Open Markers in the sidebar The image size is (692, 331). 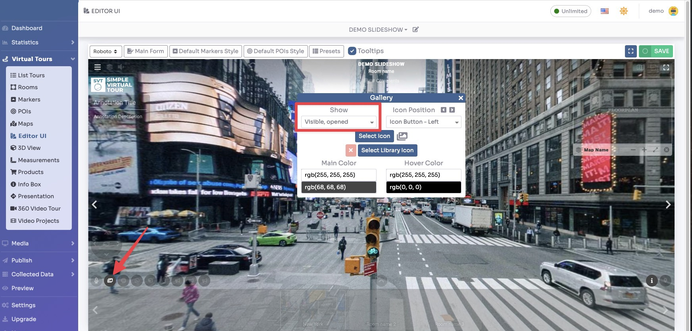coord(29,99)
